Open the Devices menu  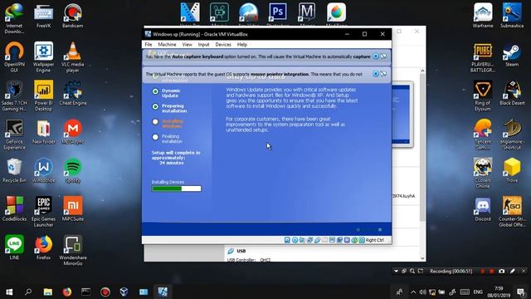[x=223, y=44]
